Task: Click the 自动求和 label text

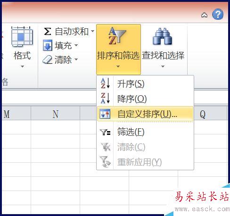Action: (72, 32)
